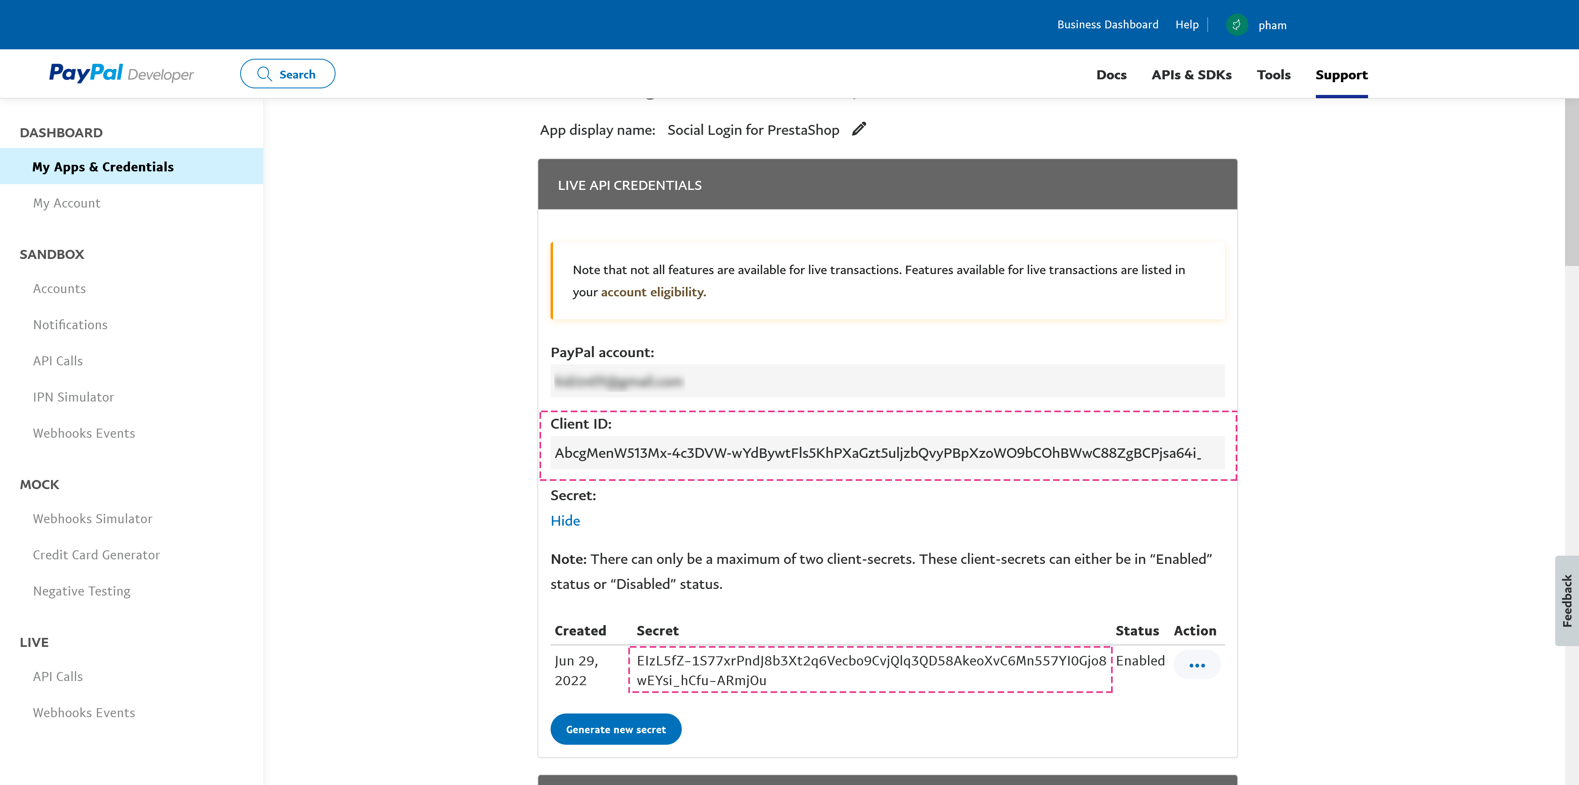The height and width of the screenshot is (785, 1579).
Task: Click the LIVE sidebar heading
Action: pyautogui.click(x=34, y=642)
